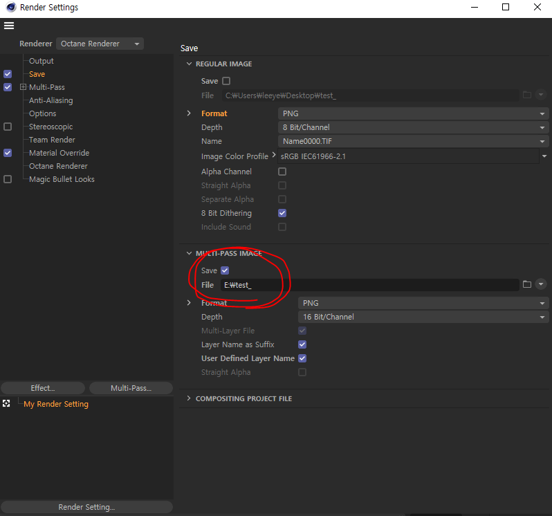Select Anti-Aliasing in settings tree

pyautogui.click(x=51, y=100)
